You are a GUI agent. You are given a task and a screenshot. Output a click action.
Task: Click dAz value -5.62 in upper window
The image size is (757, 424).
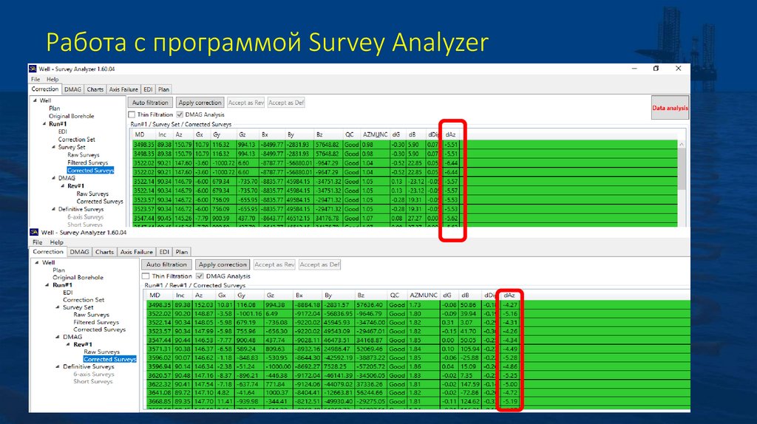coord(451,219)
